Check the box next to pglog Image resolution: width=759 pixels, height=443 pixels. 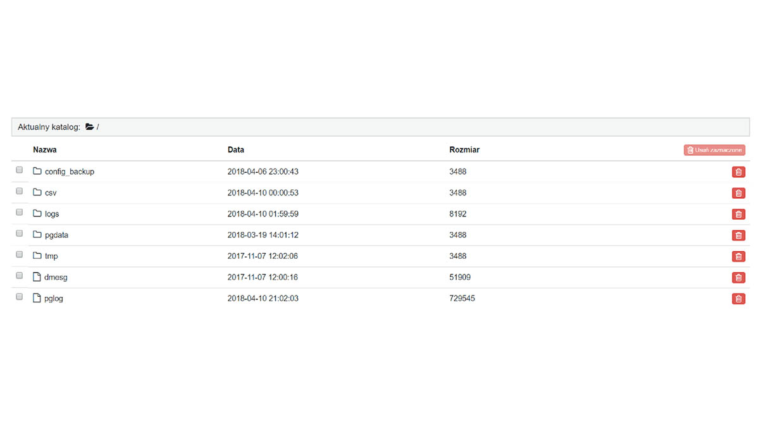(20, 297)
